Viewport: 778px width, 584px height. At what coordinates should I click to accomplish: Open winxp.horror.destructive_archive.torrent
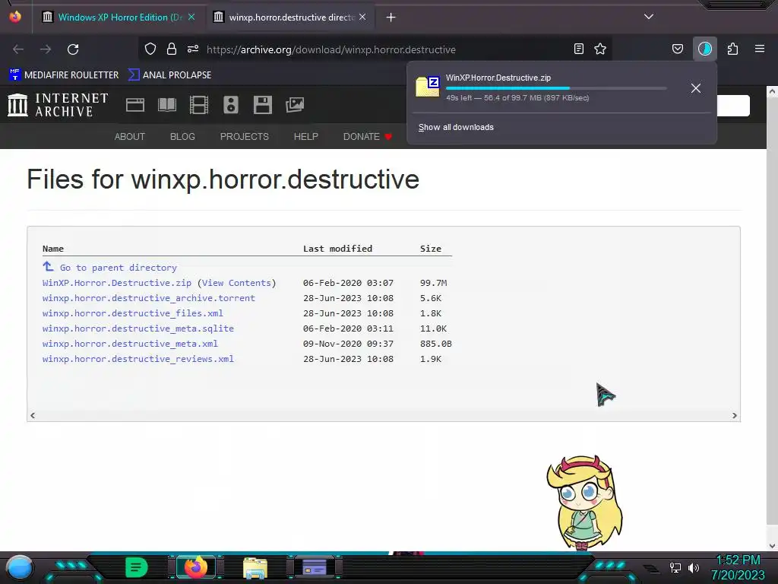(x=148, y=298)
